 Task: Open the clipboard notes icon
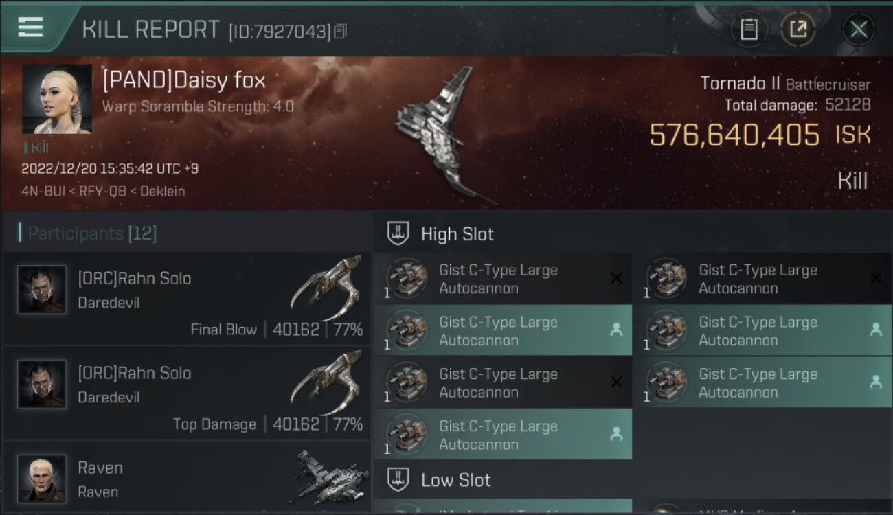pos(749,29)
